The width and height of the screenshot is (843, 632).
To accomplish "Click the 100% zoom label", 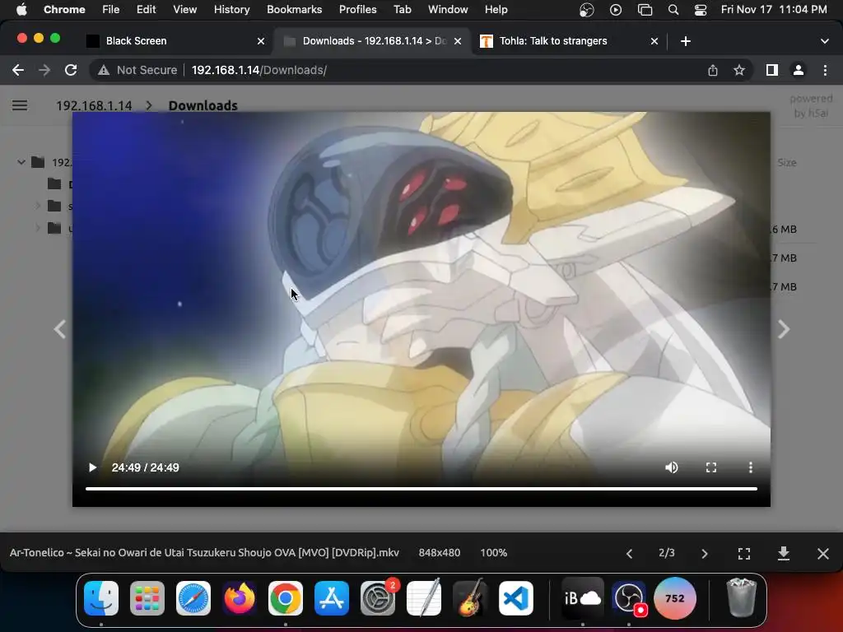I will coord(494,552).
